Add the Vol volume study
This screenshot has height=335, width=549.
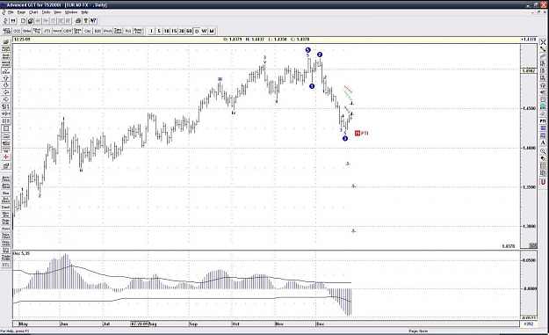click(x=128, y=31)
